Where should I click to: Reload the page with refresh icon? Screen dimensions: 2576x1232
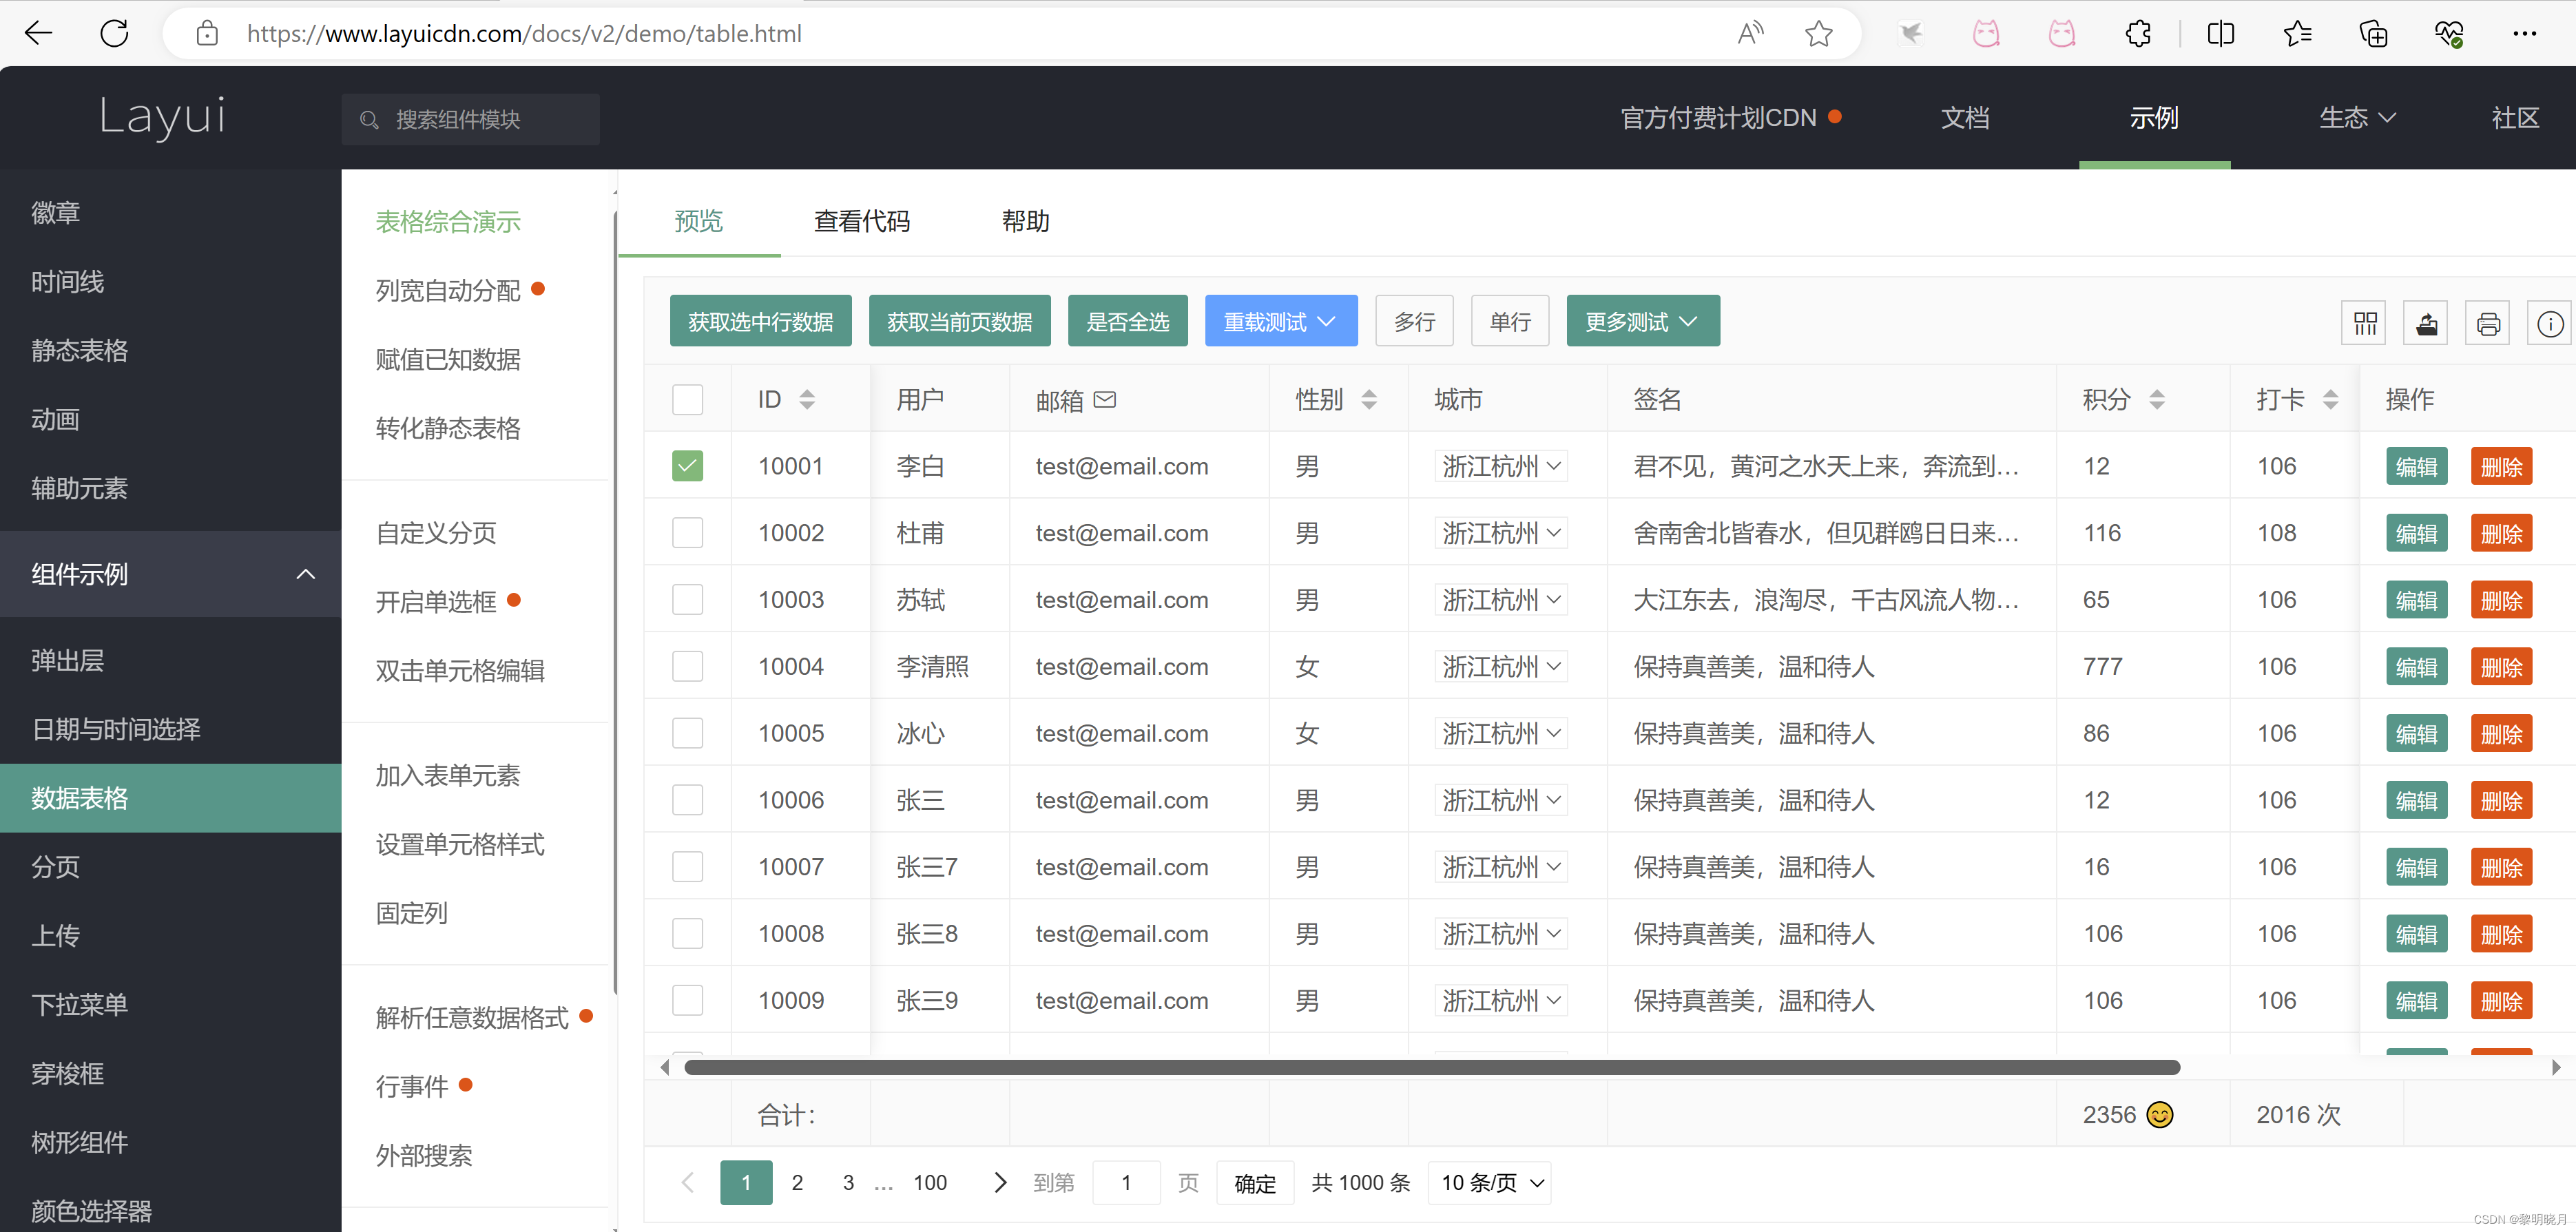tap(114, 33)
